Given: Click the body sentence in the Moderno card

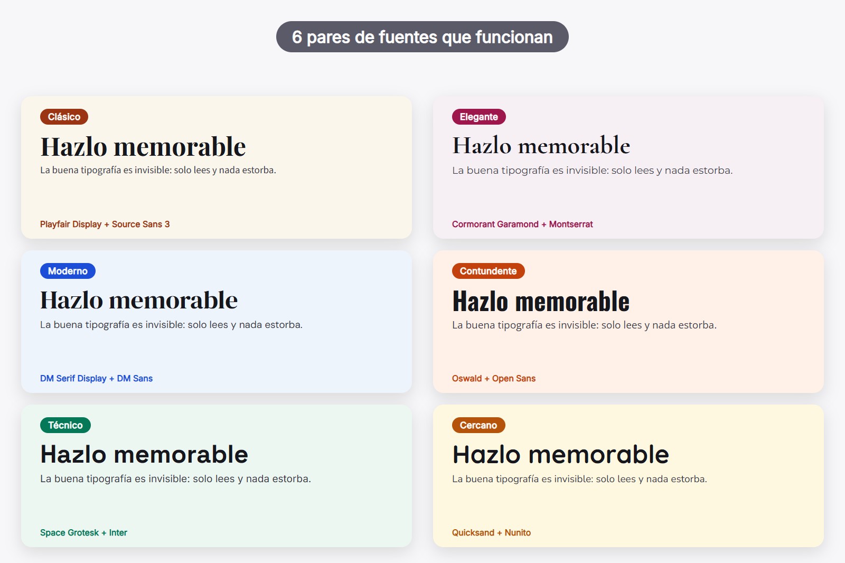Looking at the screenshot, I should coord(171,325).
